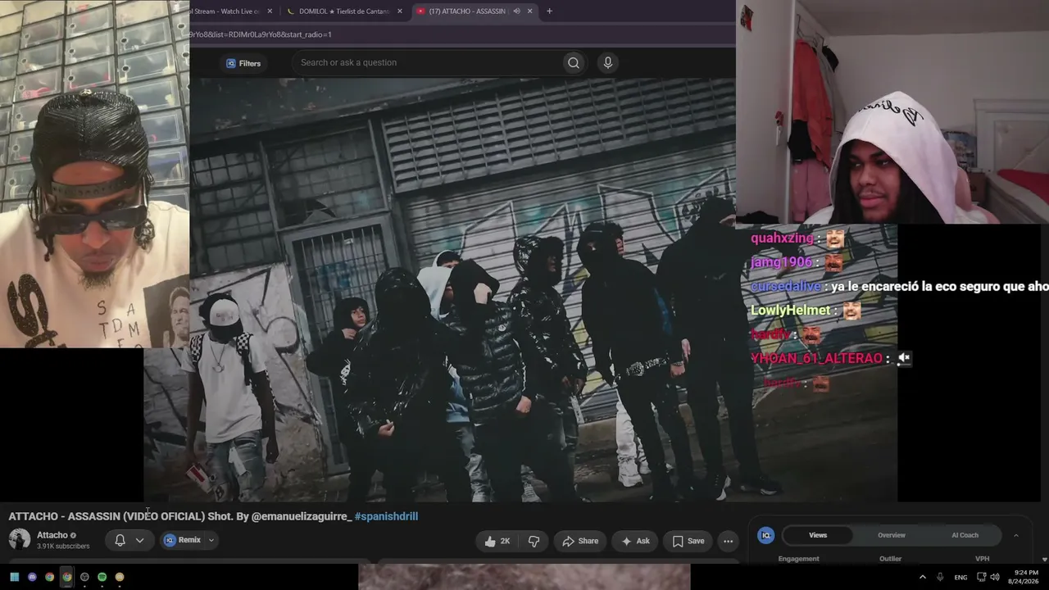
Task: Click the username LowlyHelmet in chat overlay
Action: coord(790,311)
